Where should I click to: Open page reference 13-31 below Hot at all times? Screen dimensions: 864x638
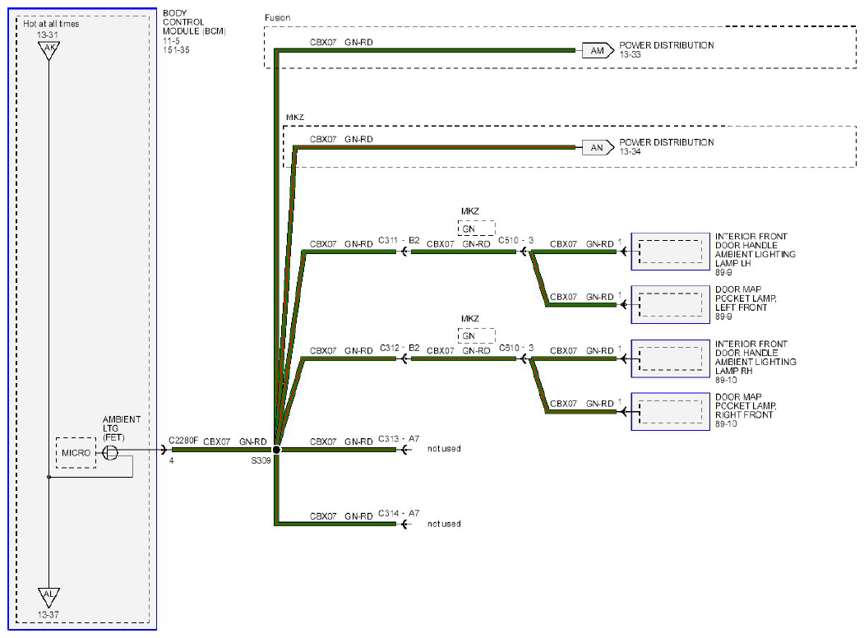click(x=48, y=35)
